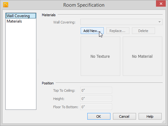Click the Delete wall covering button
The image size is (168, 126).
pyautogui.click(x=143, y=31)
